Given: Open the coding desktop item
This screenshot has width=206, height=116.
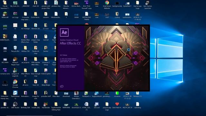Looking at the screenshot, I should tap(117, 15).
